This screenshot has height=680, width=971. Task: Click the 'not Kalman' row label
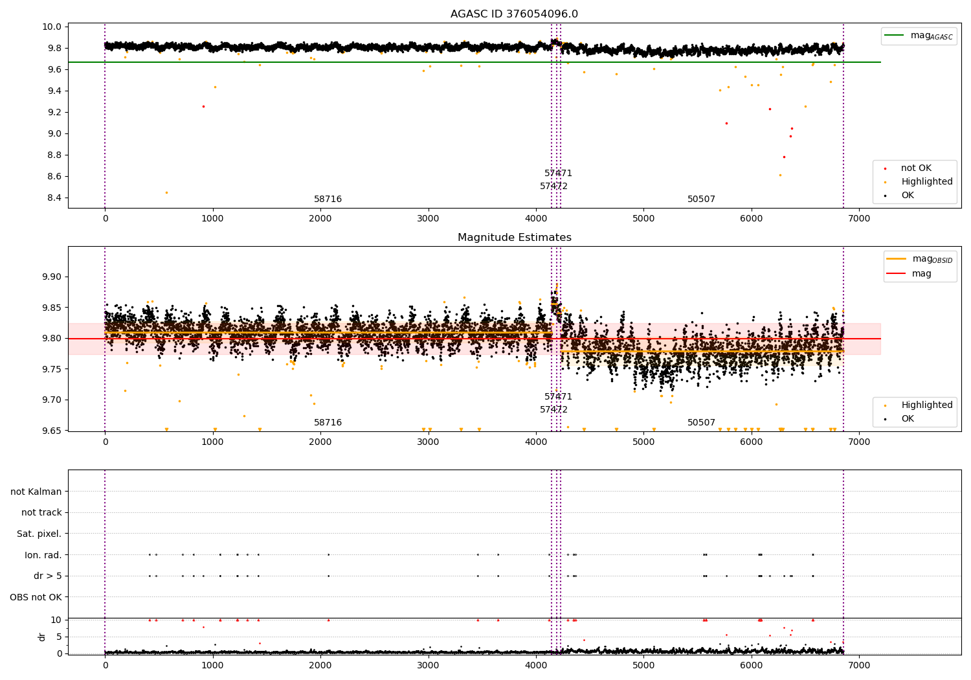36,492
